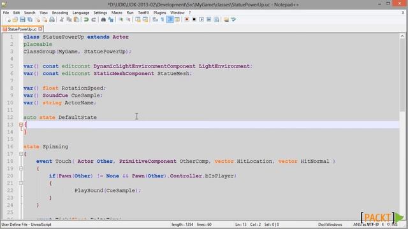Screen dimensions: 408x229
Task: Save the current file via toolbar
Action: [23, 20]
